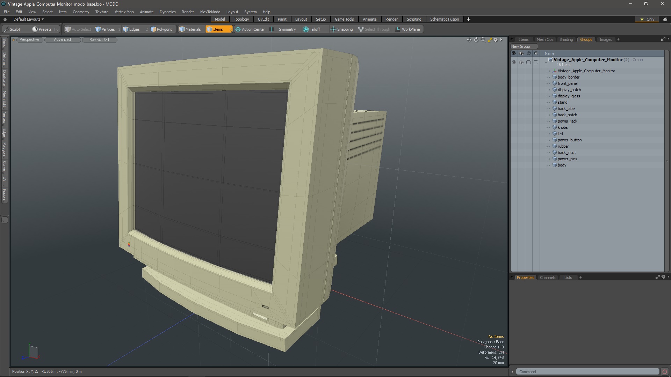Tick the second checkbox of the group row
The width and height of the screenshot is (671, 377).
click(x=536, y=62)
